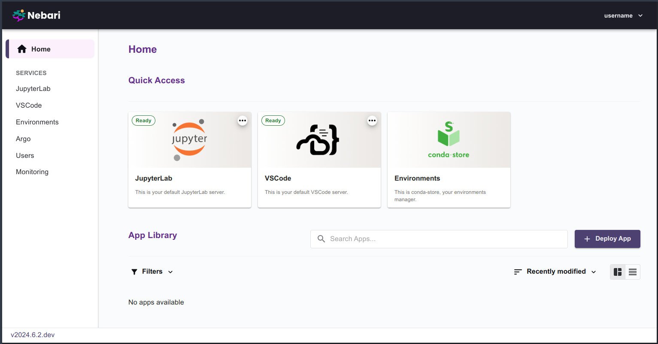Switch to list view of apps

(632, 272)
